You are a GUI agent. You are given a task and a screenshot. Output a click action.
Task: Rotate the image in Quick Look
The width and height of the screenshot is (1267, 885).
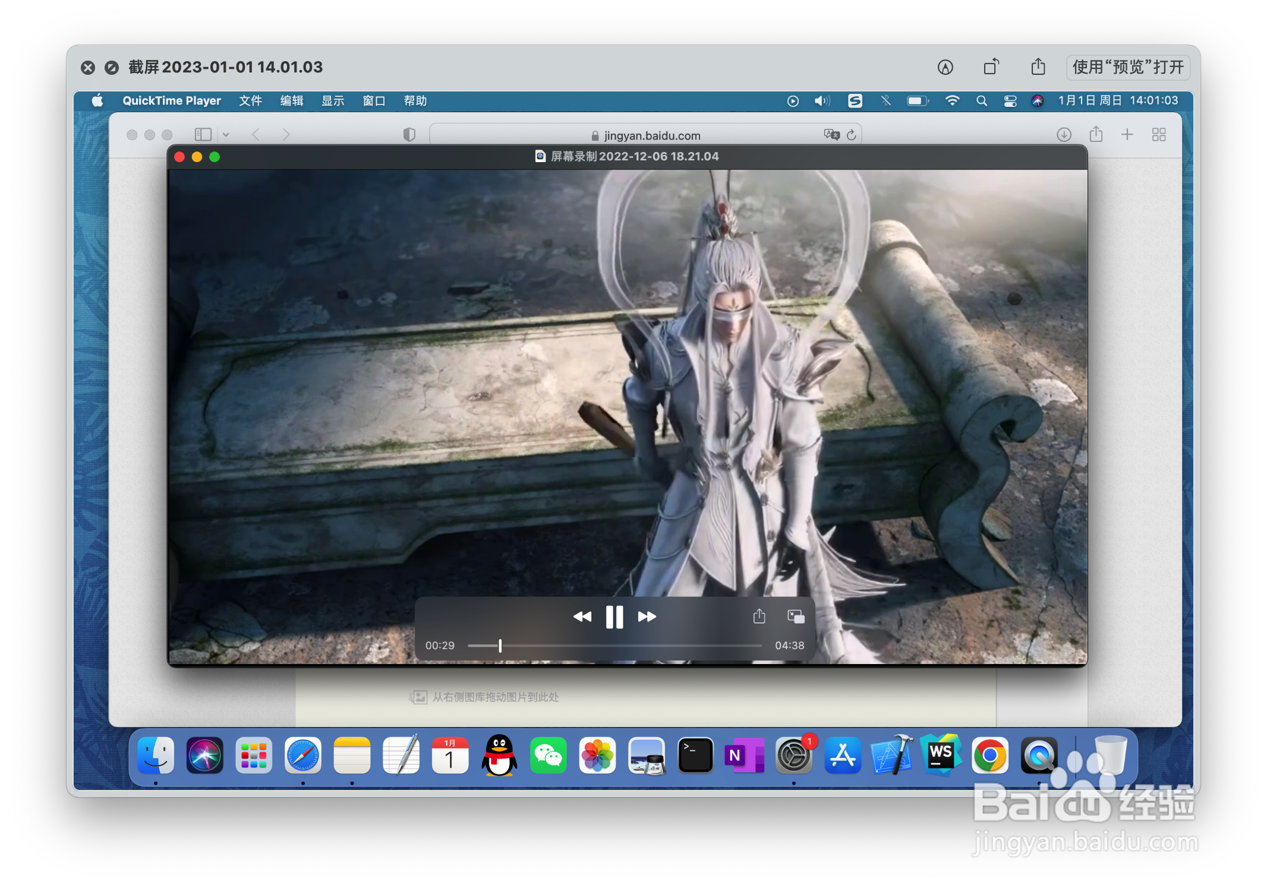click(x=991, y=67)
